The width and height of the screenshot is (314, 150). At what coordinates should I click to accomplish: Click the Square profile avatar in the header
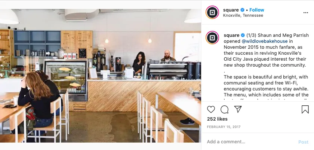tap(212, 12)
